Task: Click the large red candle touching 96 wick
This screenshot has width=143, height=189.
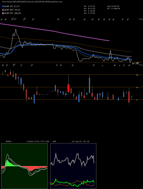Action: point(68,88)
